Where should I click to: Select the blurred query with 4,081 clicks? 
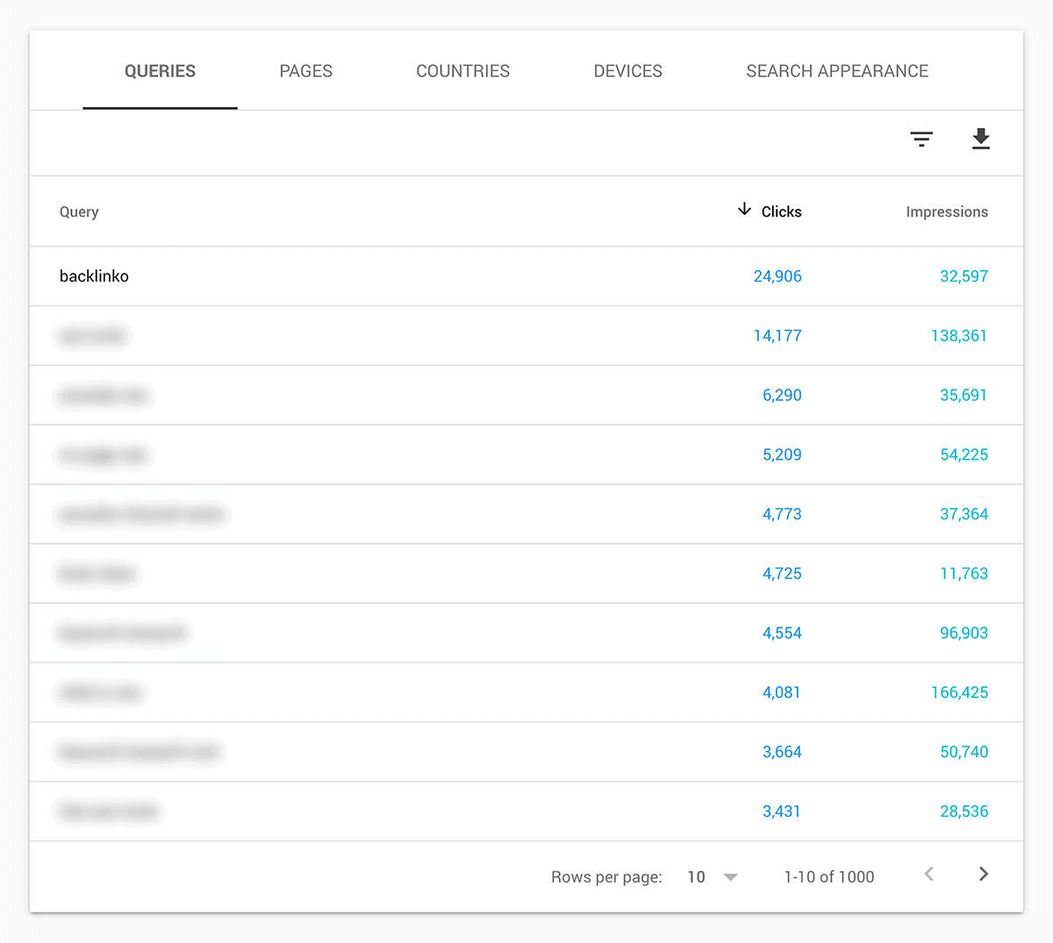(x=100, y=693)
